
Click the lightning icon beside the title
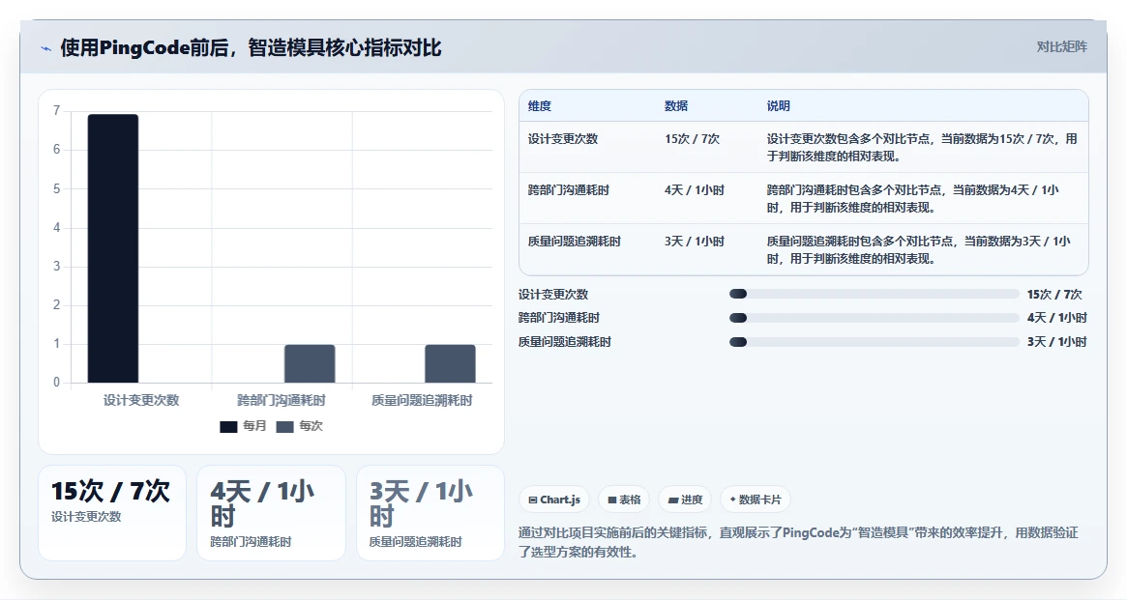[x=46, y=49]
